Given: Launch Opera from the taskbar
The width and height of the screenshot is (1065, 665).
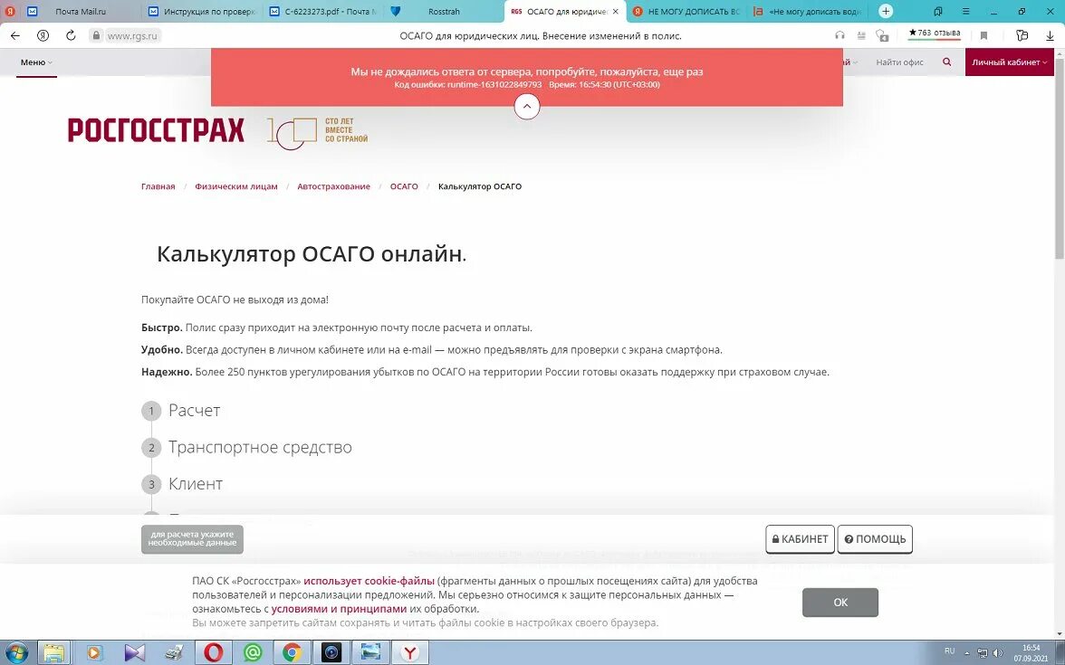Looking at the screenshot, I should coord(214,653).
